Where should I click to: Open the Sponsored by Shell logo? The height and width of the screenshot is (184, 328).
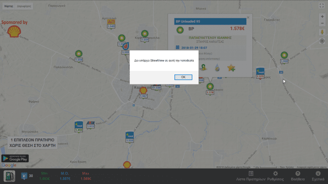click(x=14, y=31)
